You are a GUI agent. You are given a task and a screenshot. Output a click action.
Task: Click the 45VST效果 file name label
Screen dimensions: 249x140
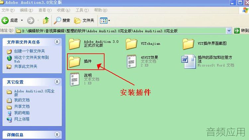pos(149,57)
